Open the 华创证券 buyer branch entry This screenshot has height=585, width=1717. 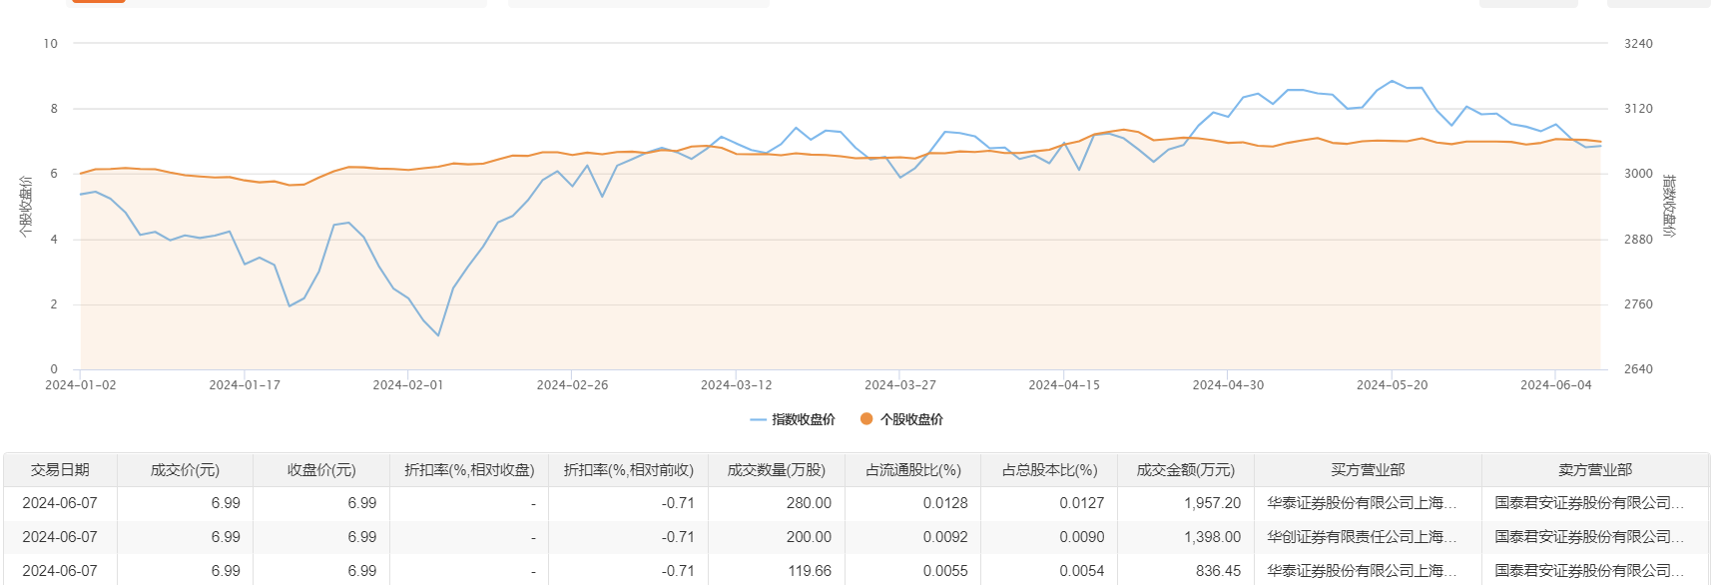point(1362,537)
